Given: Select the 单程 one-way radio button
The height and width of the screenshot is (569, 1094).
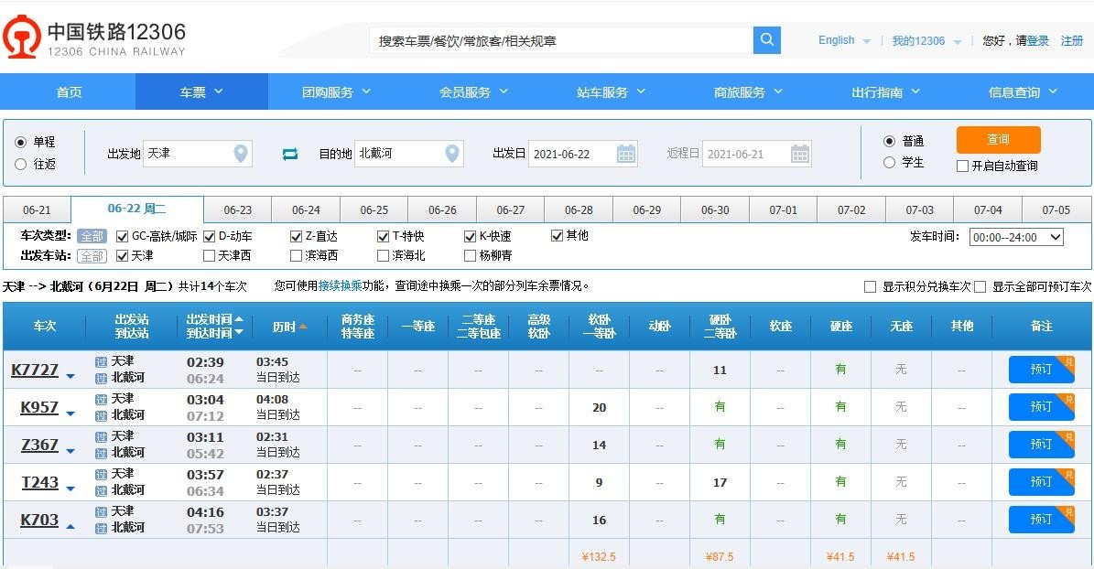Looking at the screenshot, I should pos(20,143).
